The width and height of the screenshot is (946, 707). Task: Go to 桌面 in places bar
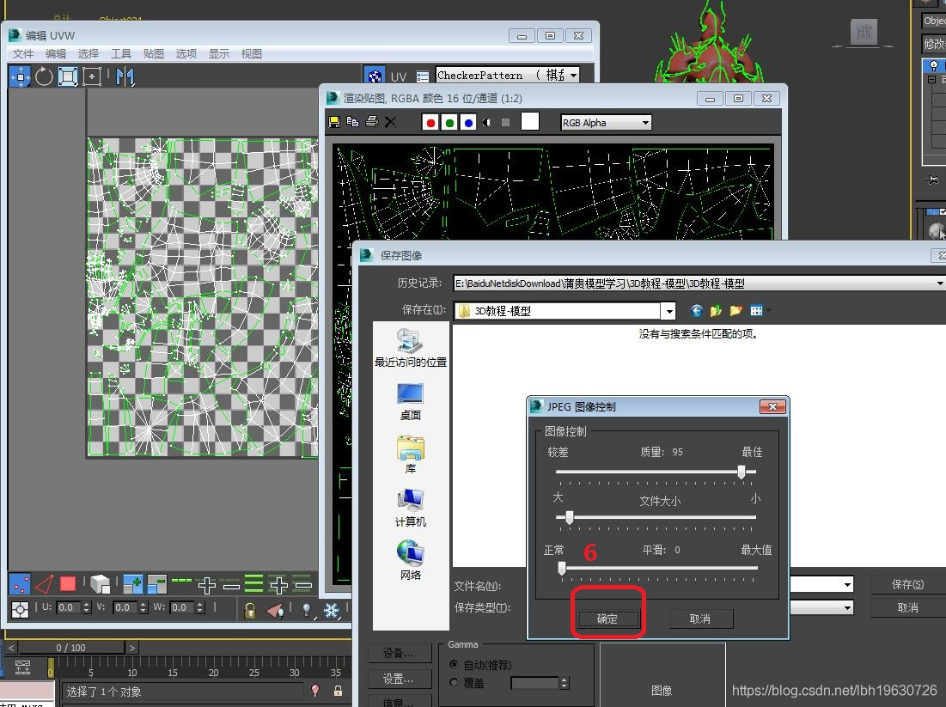click(410, 402)
